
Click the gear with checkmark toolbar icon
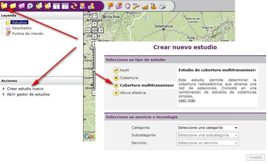pyautogui.click(x=30, y=6)
